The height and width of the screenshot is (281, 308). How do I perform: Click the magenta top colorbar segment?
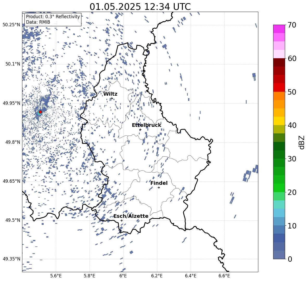[x=279, y=29]
